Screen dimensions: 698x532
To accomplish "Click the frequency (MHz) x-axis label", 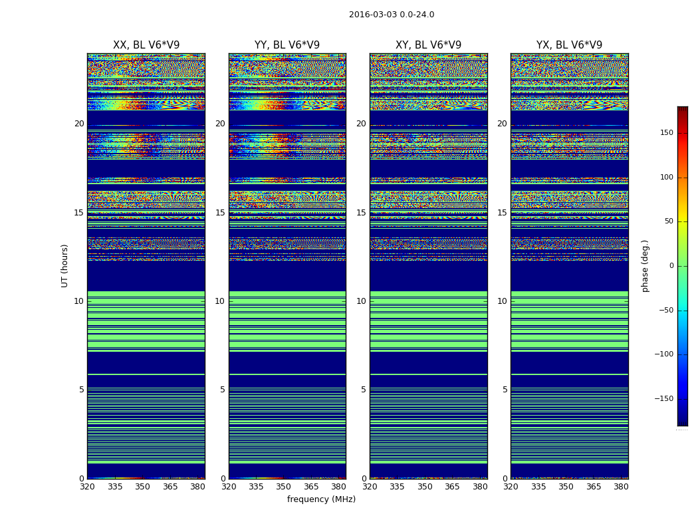I will [321, 499].
